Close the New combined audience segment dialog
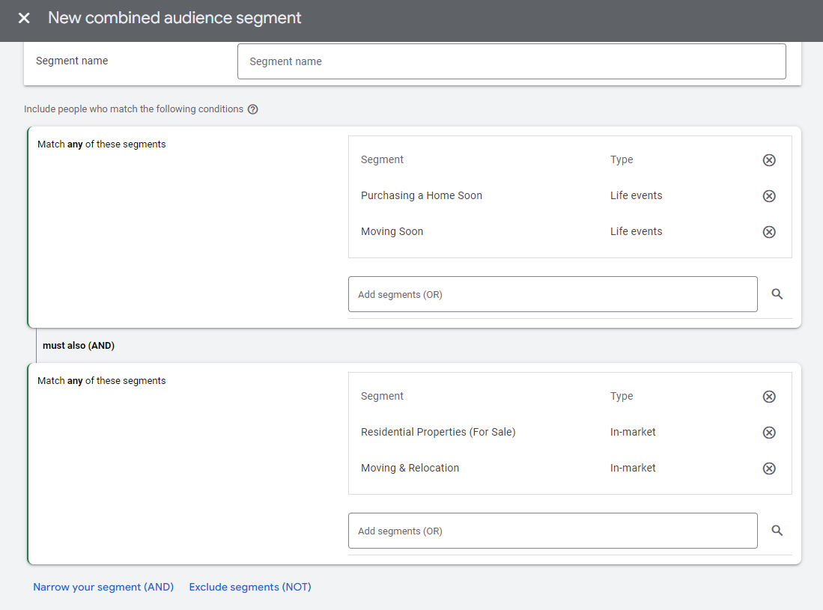The image size is (823, 610). (24, 19)
